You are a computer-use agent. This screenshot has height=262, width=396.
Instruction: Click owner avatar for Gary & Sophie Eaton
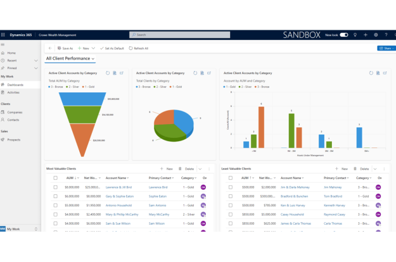[x=203, y=196]
